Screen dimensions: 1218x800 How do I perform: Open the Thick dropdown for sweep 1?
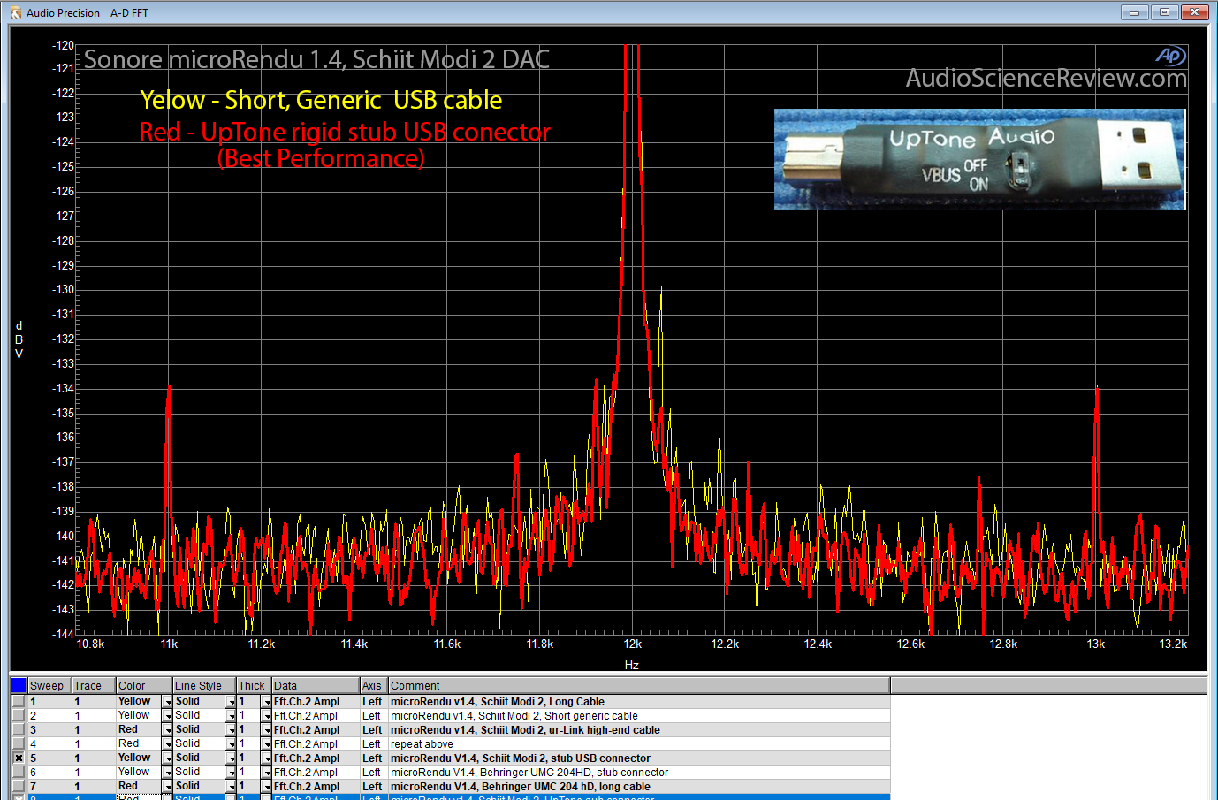[x=266, y=701]
